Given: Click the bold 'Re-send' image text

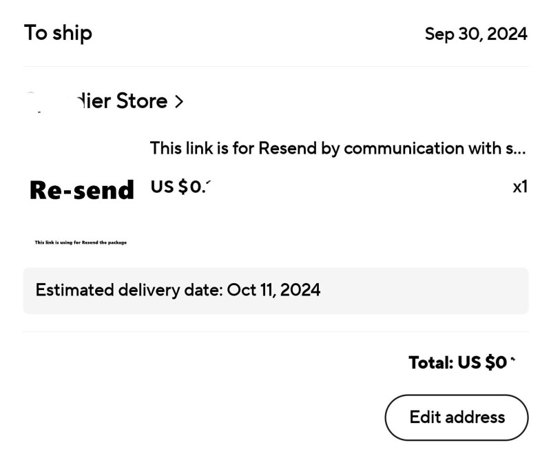Looking at the screenshot, I should [x=81, y=190].
